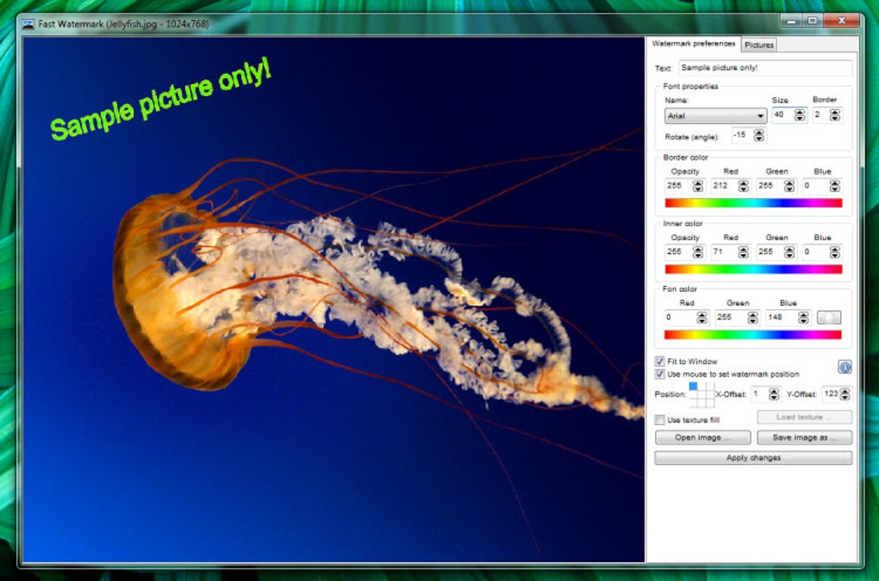Click the green Sample picture only! watermark
This screenshot has height=581, width=879.
pos(161,99)
